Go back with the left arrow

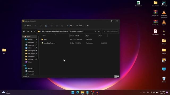[x=24, y=31]
